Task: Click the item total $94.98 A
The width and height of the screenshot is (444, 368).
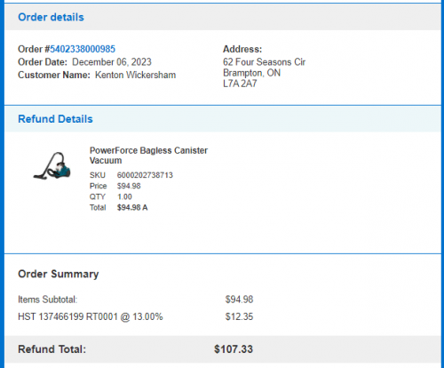Action: point(132,207)
